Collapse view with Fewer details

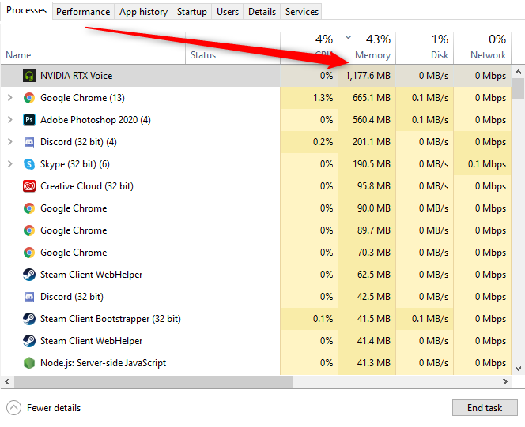coord(44,408)
